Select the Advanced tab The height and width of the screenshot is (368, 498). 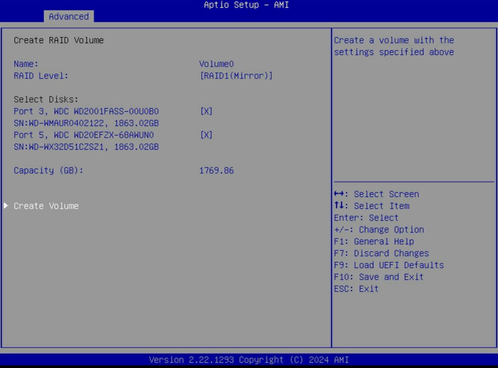(69, 17)
